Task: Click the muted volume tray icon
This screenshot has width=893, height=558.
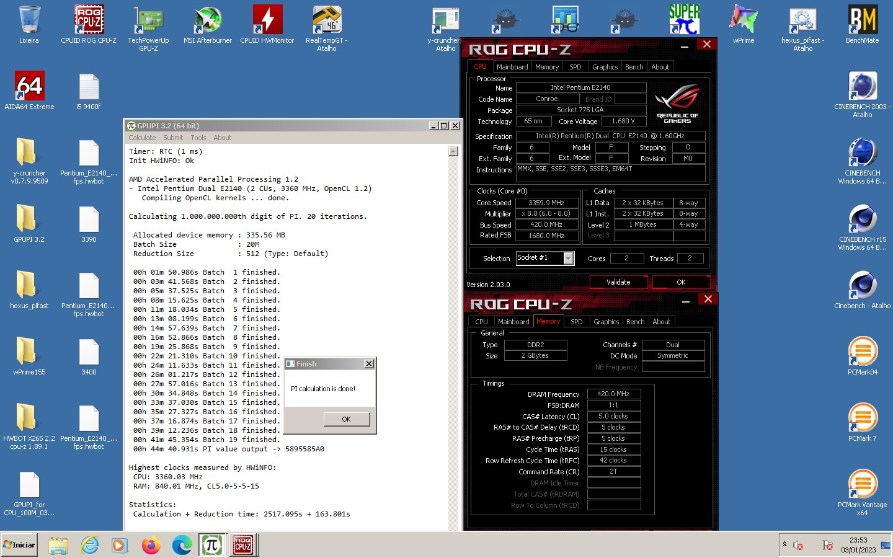Action: tap(798, 545)
